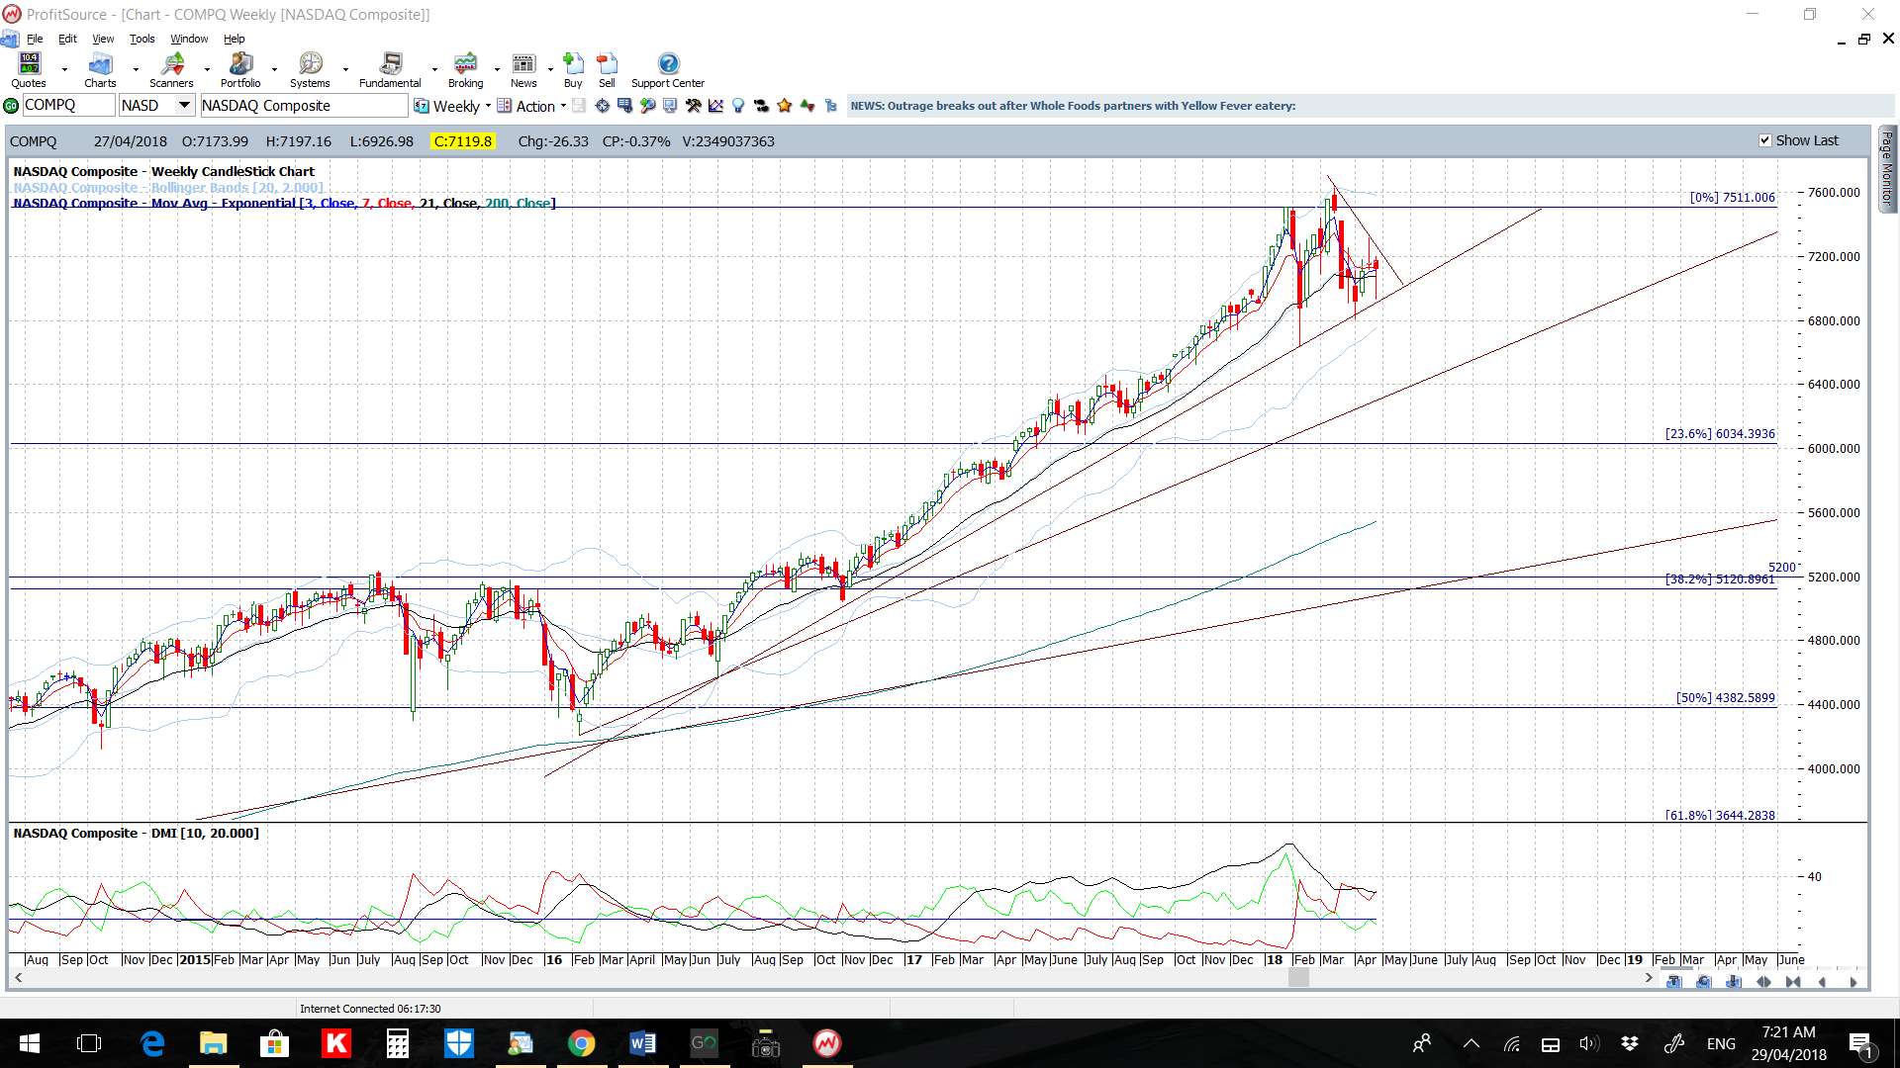The width and height of the screenshot is (1900, 1068).
Task: Open the Support Center
Action: tap(668, 71)
